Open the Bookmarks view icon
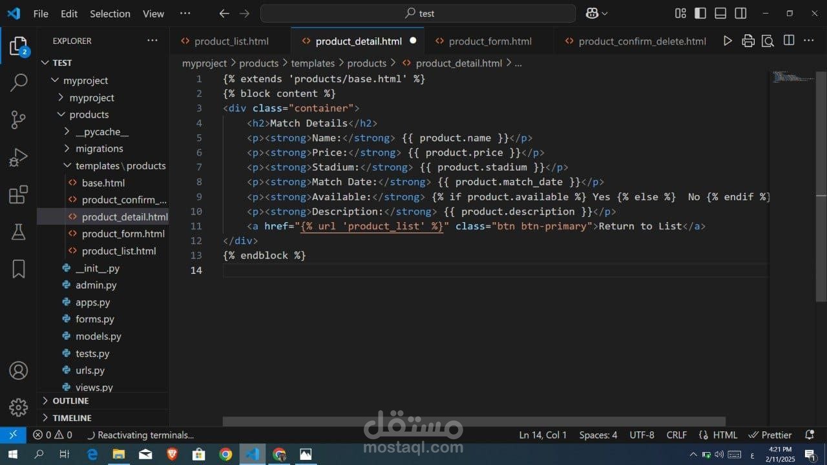827x465 pixels. (x=19, y=269)
